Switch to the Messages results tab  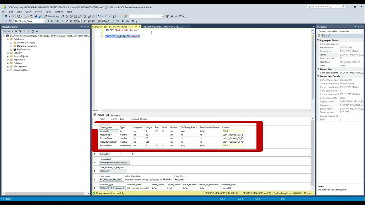coord(113,115)
